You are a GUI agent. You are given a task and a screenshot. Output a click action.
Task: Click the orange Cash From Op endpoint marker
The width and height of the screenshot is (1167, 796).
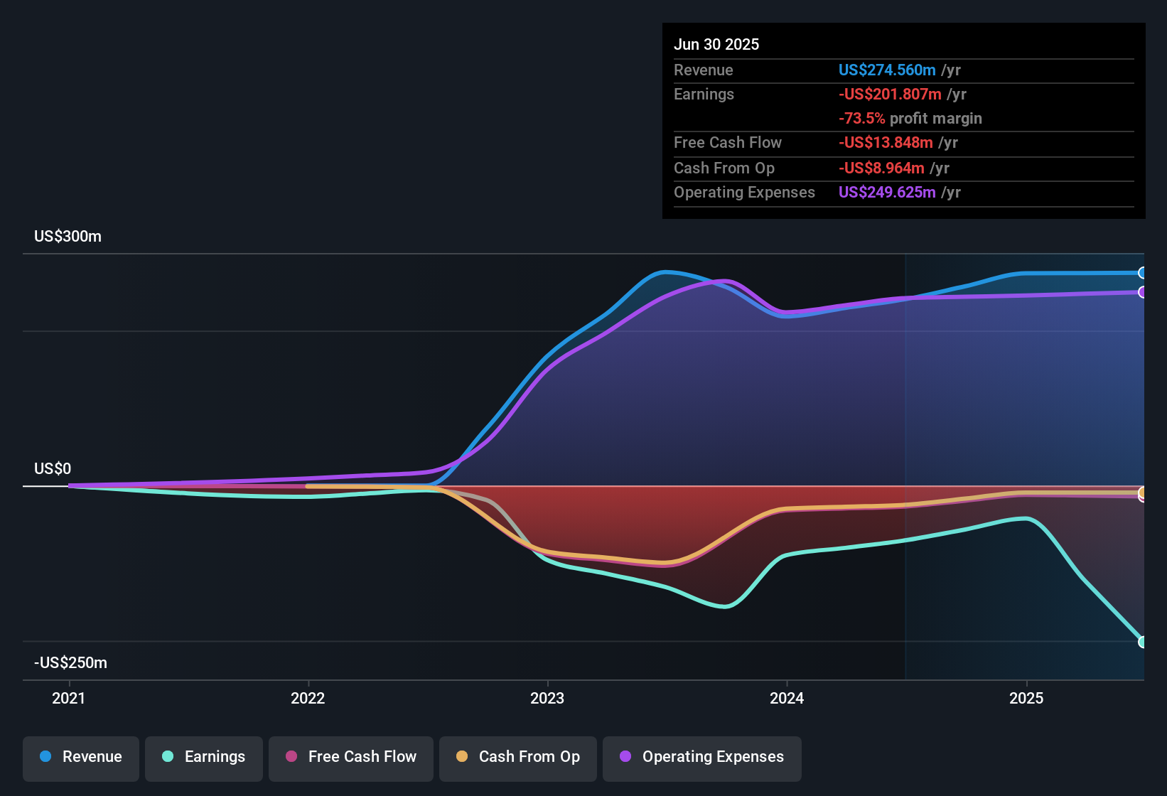[x=1142, y=492]
